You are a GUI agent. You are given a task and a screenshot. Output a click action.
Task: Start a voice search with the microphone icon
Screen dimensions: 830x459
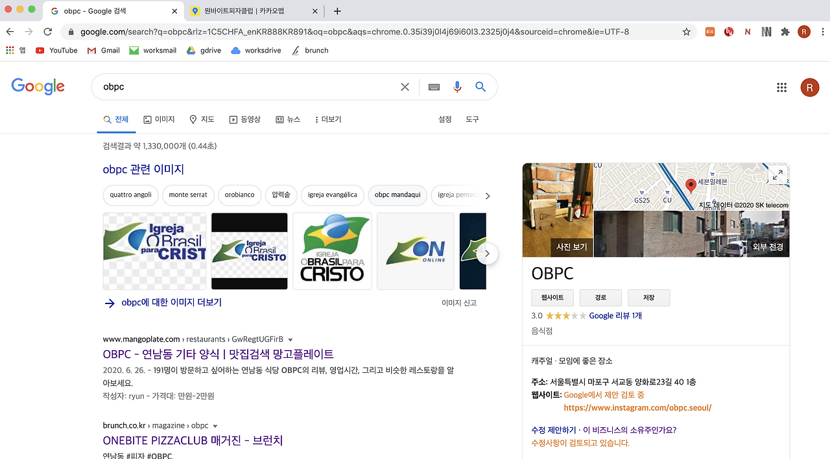pyautogui.click(x=457, y=86)
